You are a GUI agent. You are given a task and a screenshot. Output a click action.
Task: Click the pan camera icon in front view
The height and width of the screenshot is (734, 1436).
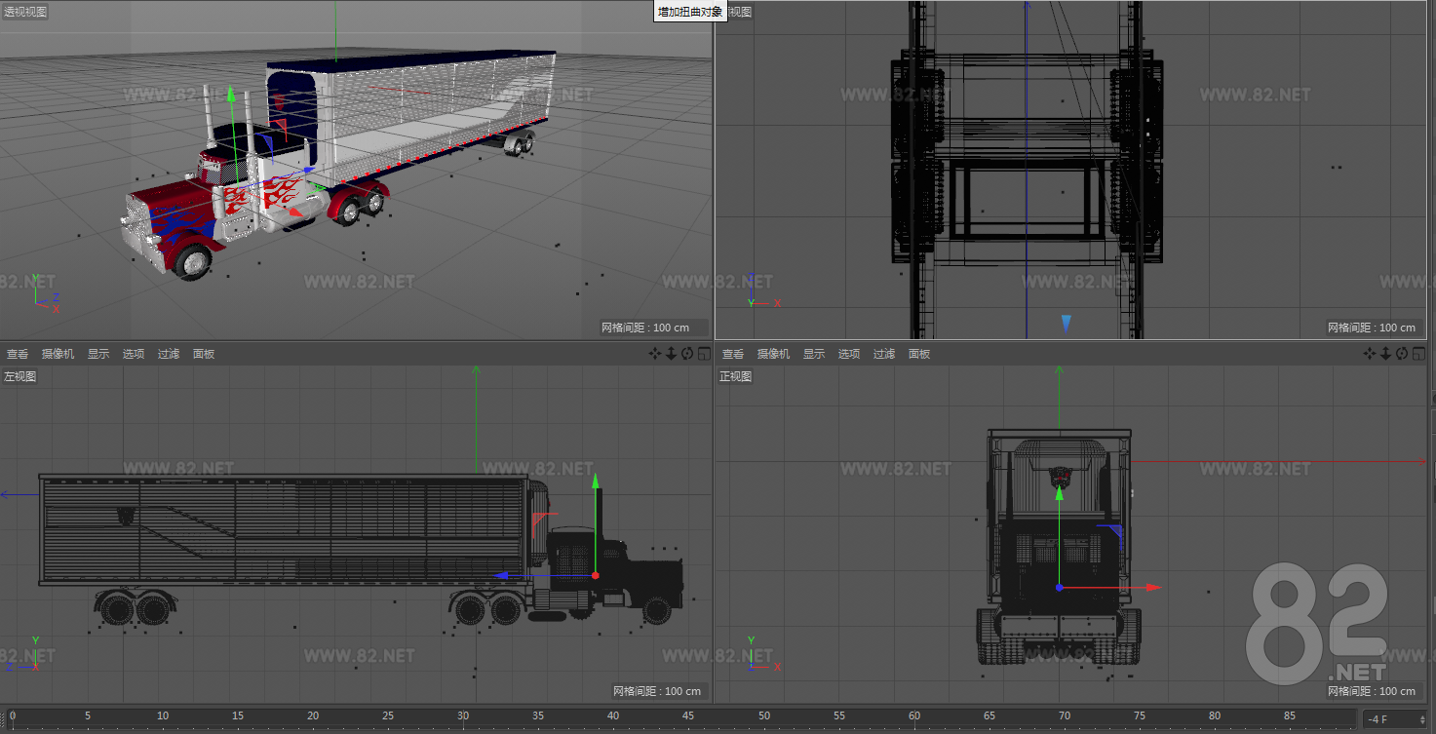(x=1371, y=354)
